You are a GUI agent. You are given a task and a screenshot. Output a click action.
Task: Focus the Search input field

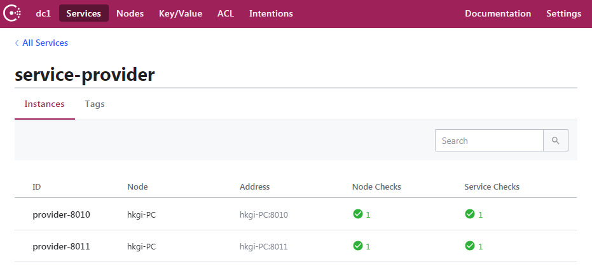coord(490,141)
